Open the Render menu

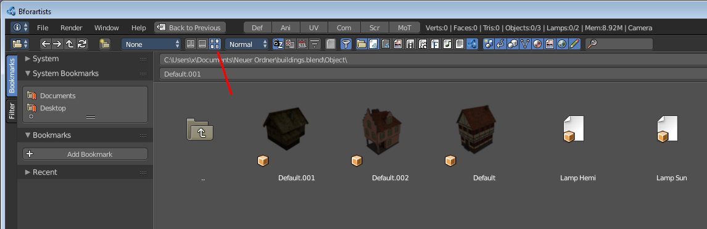(71, 28)
